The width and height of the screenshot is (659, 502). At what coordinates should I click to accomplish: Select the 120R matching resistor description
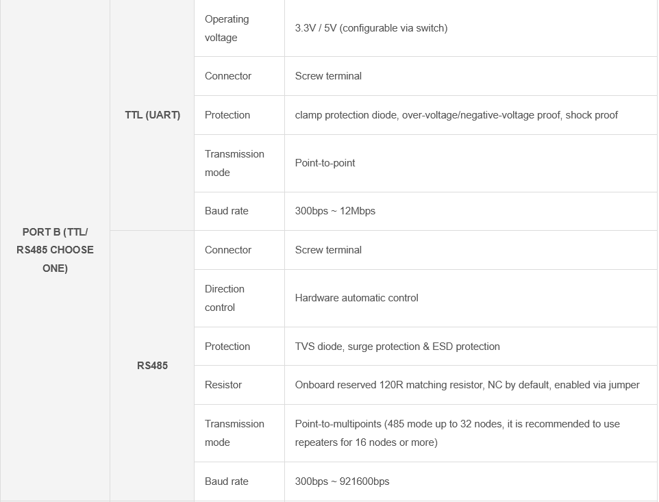point(467,385)
